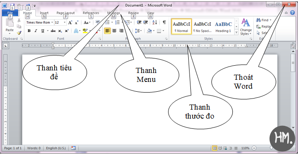The image size is (298, 154).
Task: Switch to the Insert tab
Action: click(x=44, y=13)
